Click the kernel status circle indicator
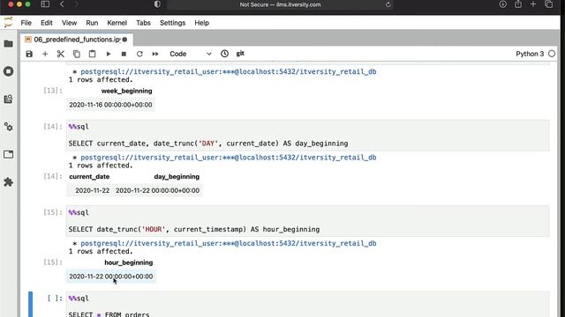 [552, 54]
